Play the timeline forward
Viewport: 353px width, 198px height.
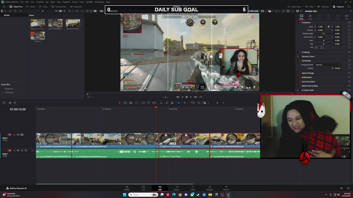click(x=191, y=97)
